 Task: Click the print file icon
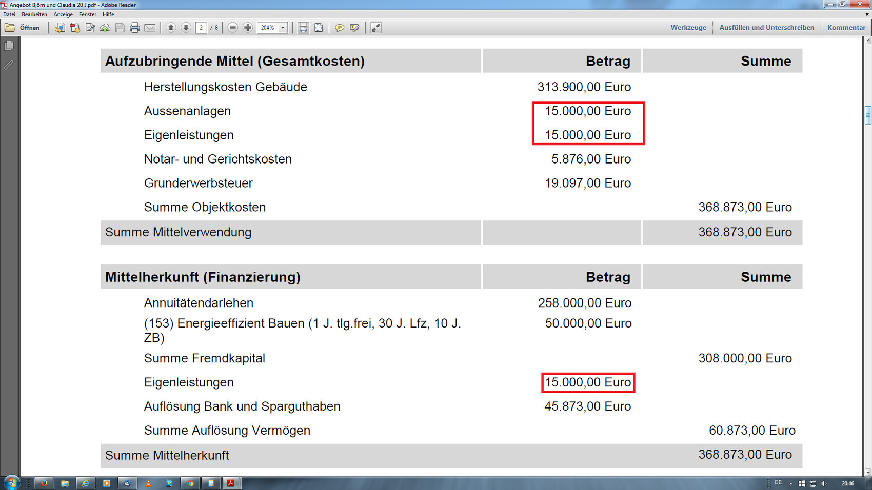point(135,28)
